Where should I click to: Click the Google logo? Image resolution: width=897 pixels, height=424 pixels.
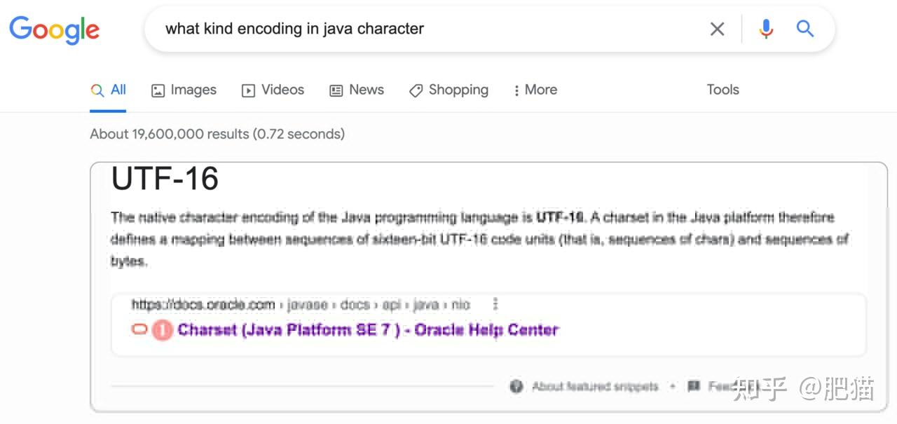click(x=54, y=29)
